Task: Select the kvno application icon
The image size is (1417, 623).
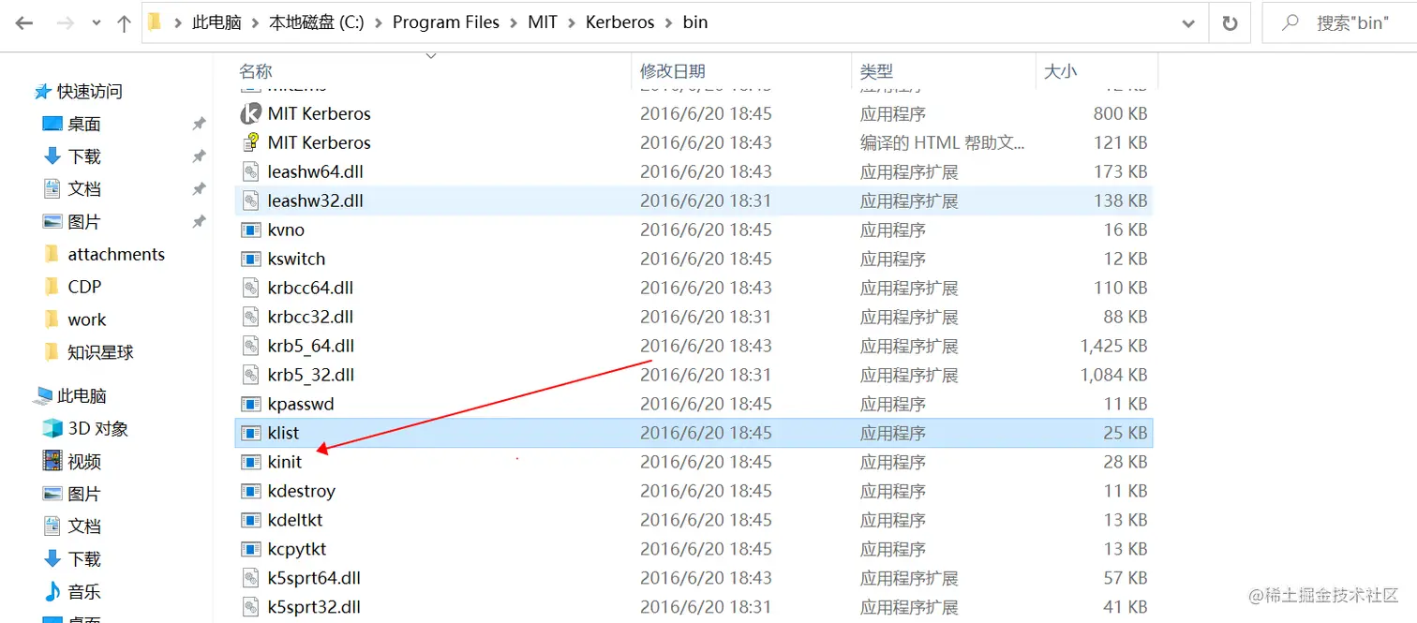Action: pos(250,230)
